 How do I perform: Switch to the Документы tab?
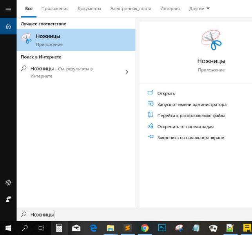[x=89, y=9]
